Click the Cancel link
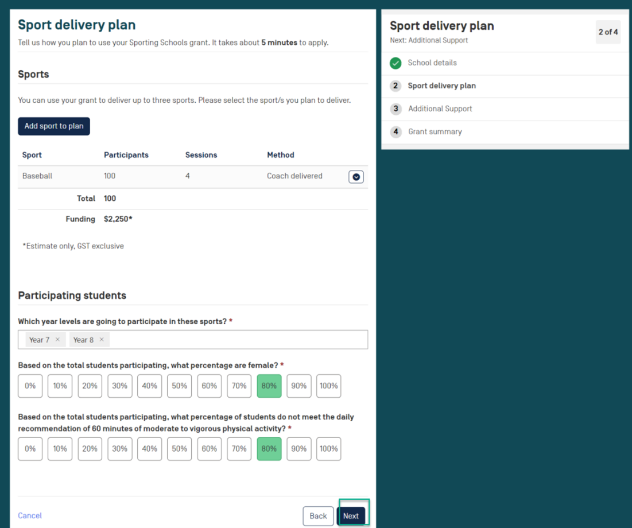 (x=30, y=516)
